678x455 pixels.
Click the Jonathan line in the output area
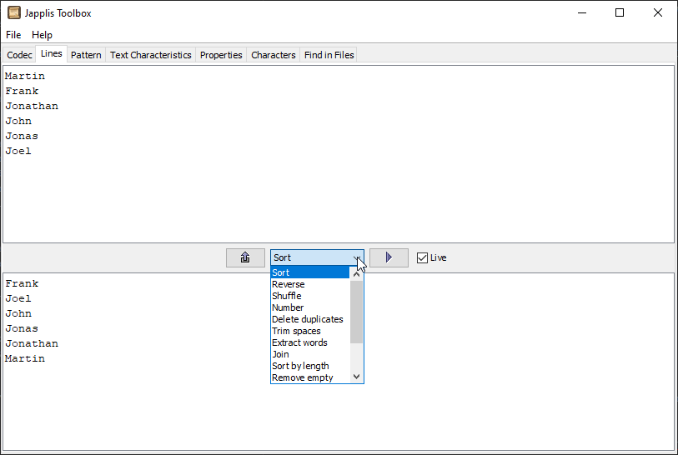click(x=32, y=343)
